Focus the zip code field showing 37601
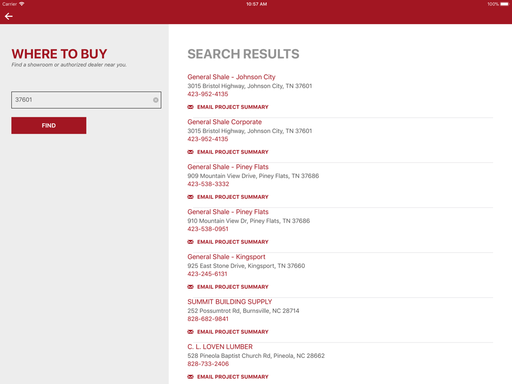Image resolution: width=512 pixels, height=384 pixels. (86, 100)
